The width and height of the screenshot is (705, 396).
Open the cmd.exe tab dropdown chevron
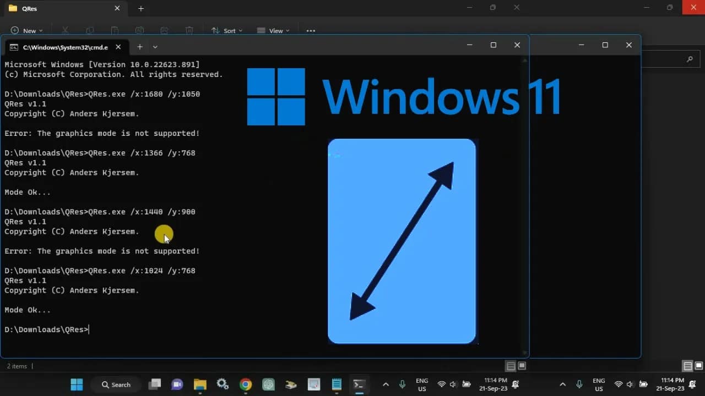coord(155,47)
